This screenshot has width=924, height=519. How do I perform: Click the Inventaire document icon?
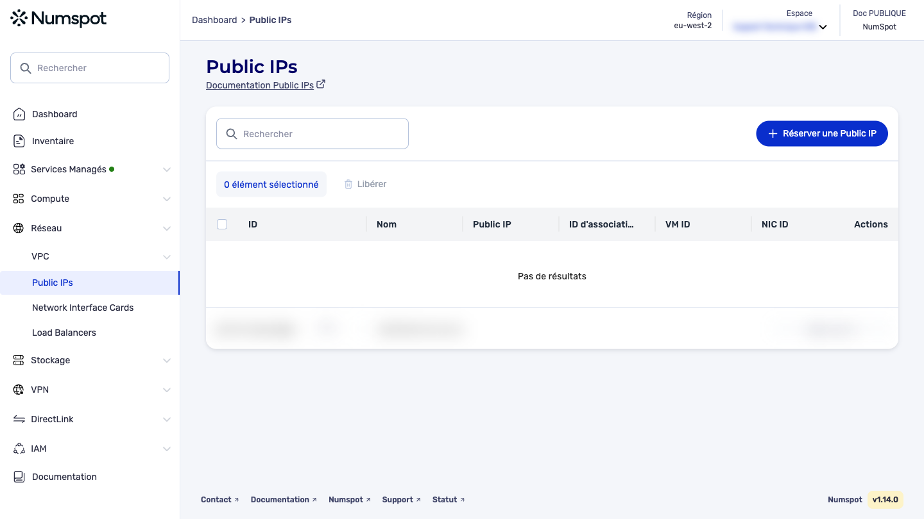19,141
